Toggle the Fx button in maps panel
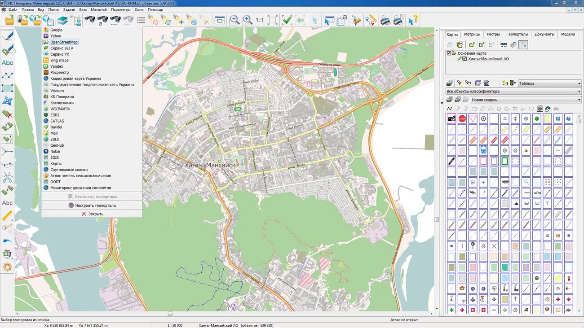The width and height of the screenshot is (584, 328). (522, 44)
